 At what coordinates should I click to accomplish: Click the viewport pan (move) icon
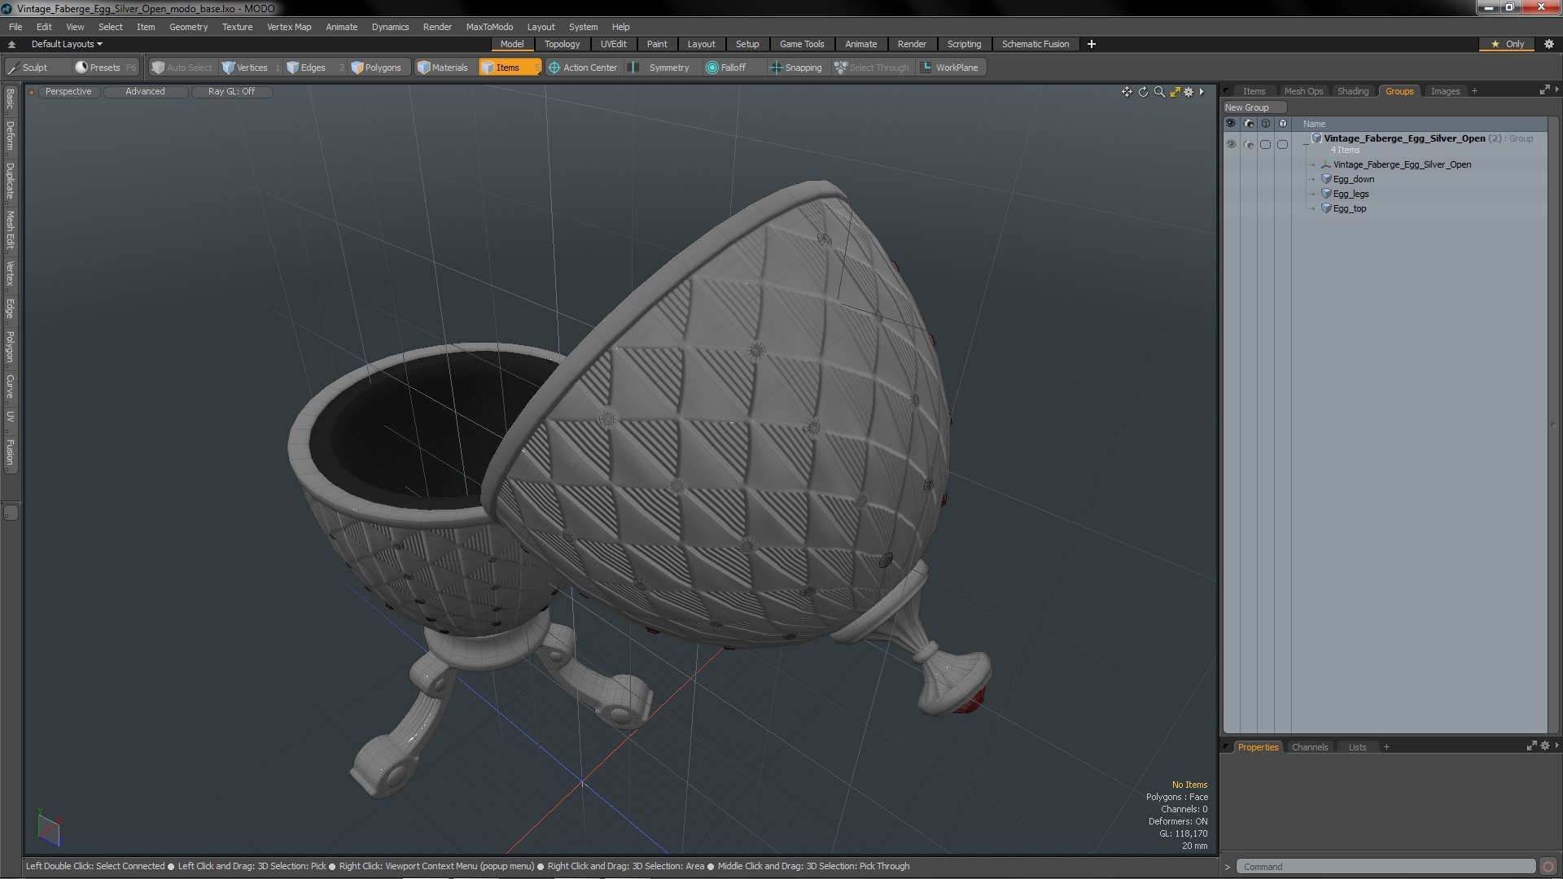click(1127, 92)
